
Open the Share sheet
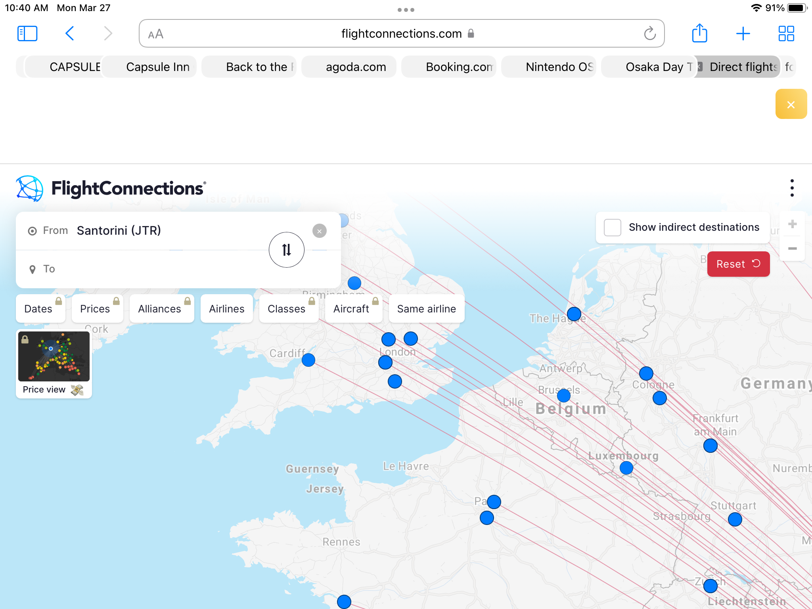pos(699,33)
